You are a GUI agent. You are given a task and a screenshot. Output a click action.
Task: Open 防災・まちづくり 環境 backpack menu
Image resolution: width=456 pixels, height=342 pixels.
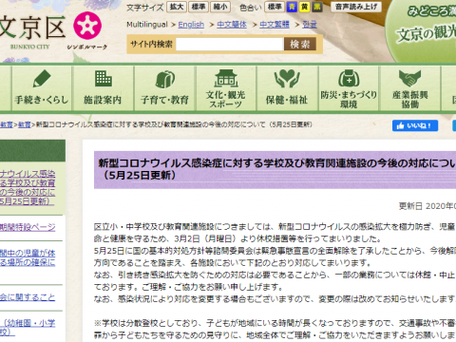[349, 88]
